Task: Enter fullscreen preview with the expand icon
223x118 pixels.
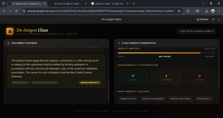Action: pos(219,19)
